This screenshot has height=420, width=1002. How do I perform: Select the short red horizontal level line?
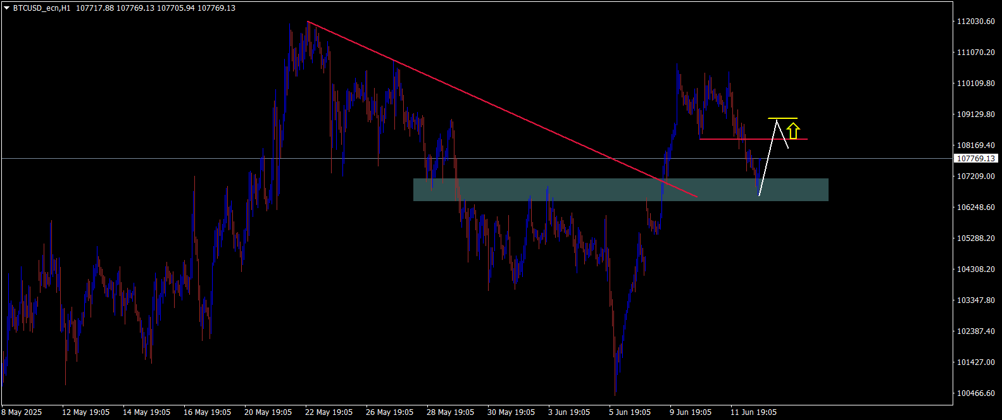point(753,139)
